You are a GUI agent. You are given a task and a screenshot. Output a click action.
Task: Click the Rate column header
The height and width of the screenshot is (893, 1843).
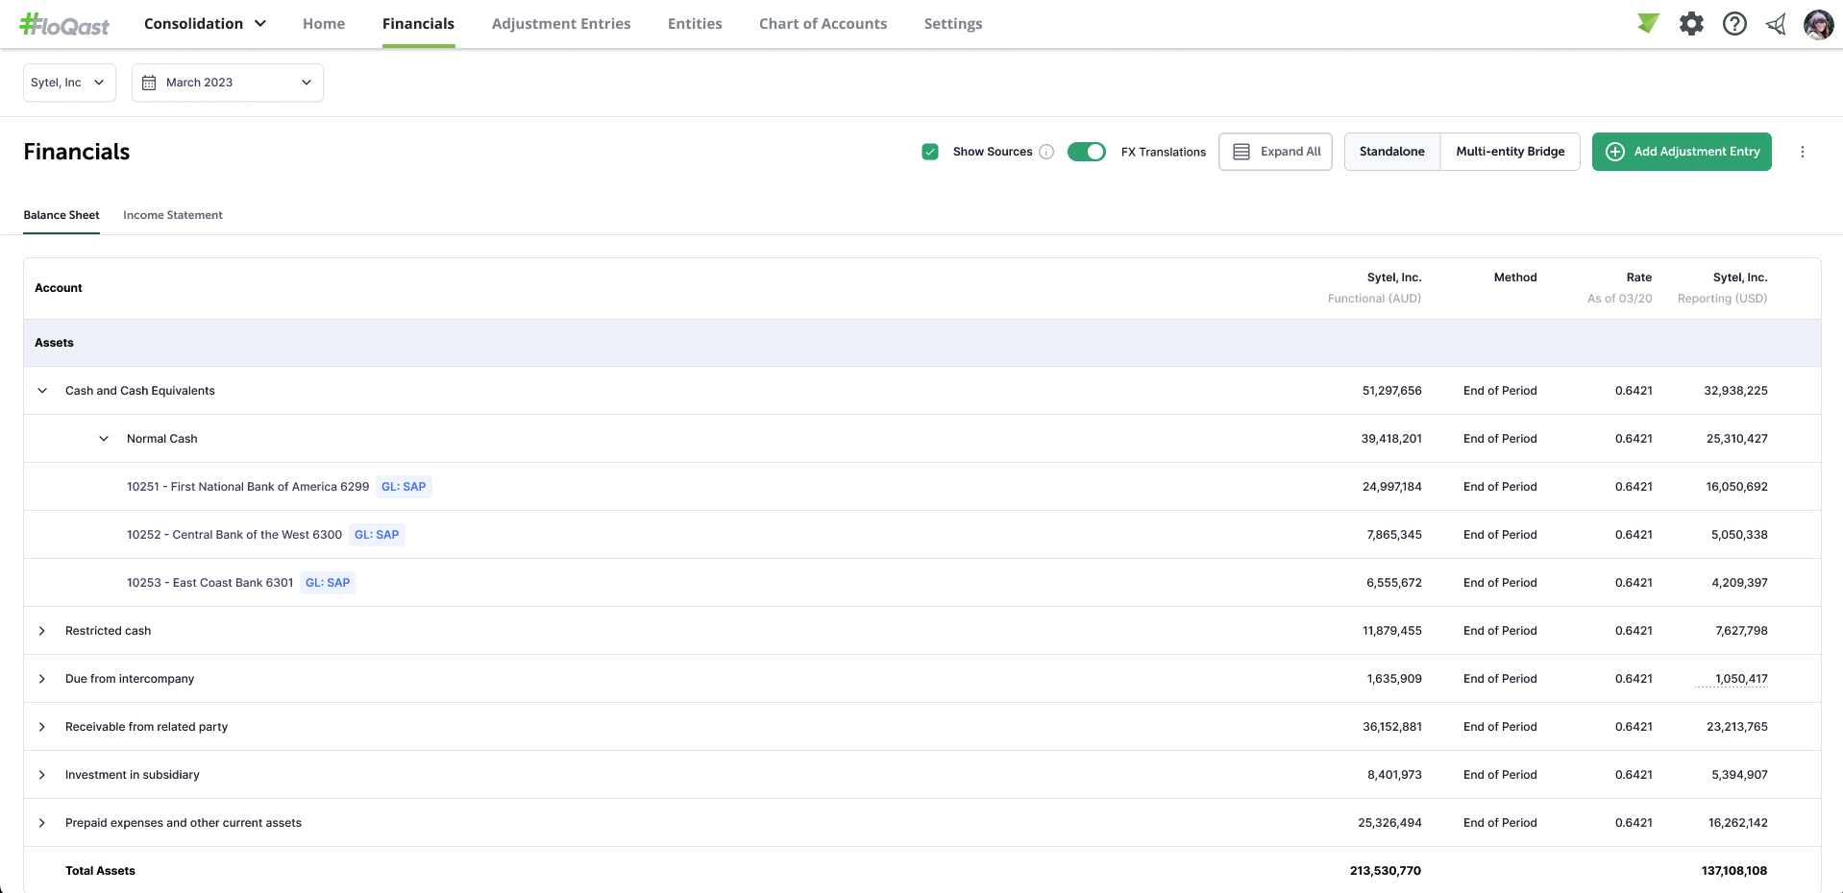pos(1639,278)
